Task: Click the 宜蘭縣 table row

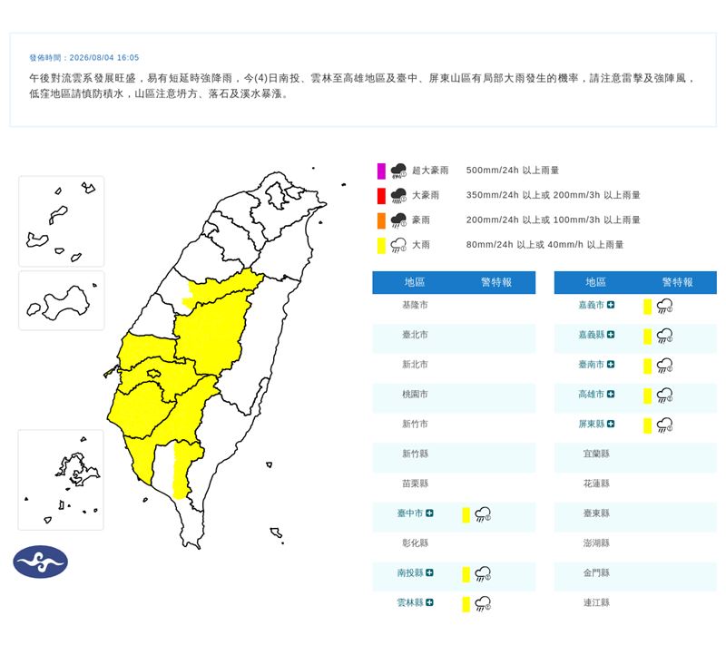Action: pyautogui.click(x=635, y=457)
